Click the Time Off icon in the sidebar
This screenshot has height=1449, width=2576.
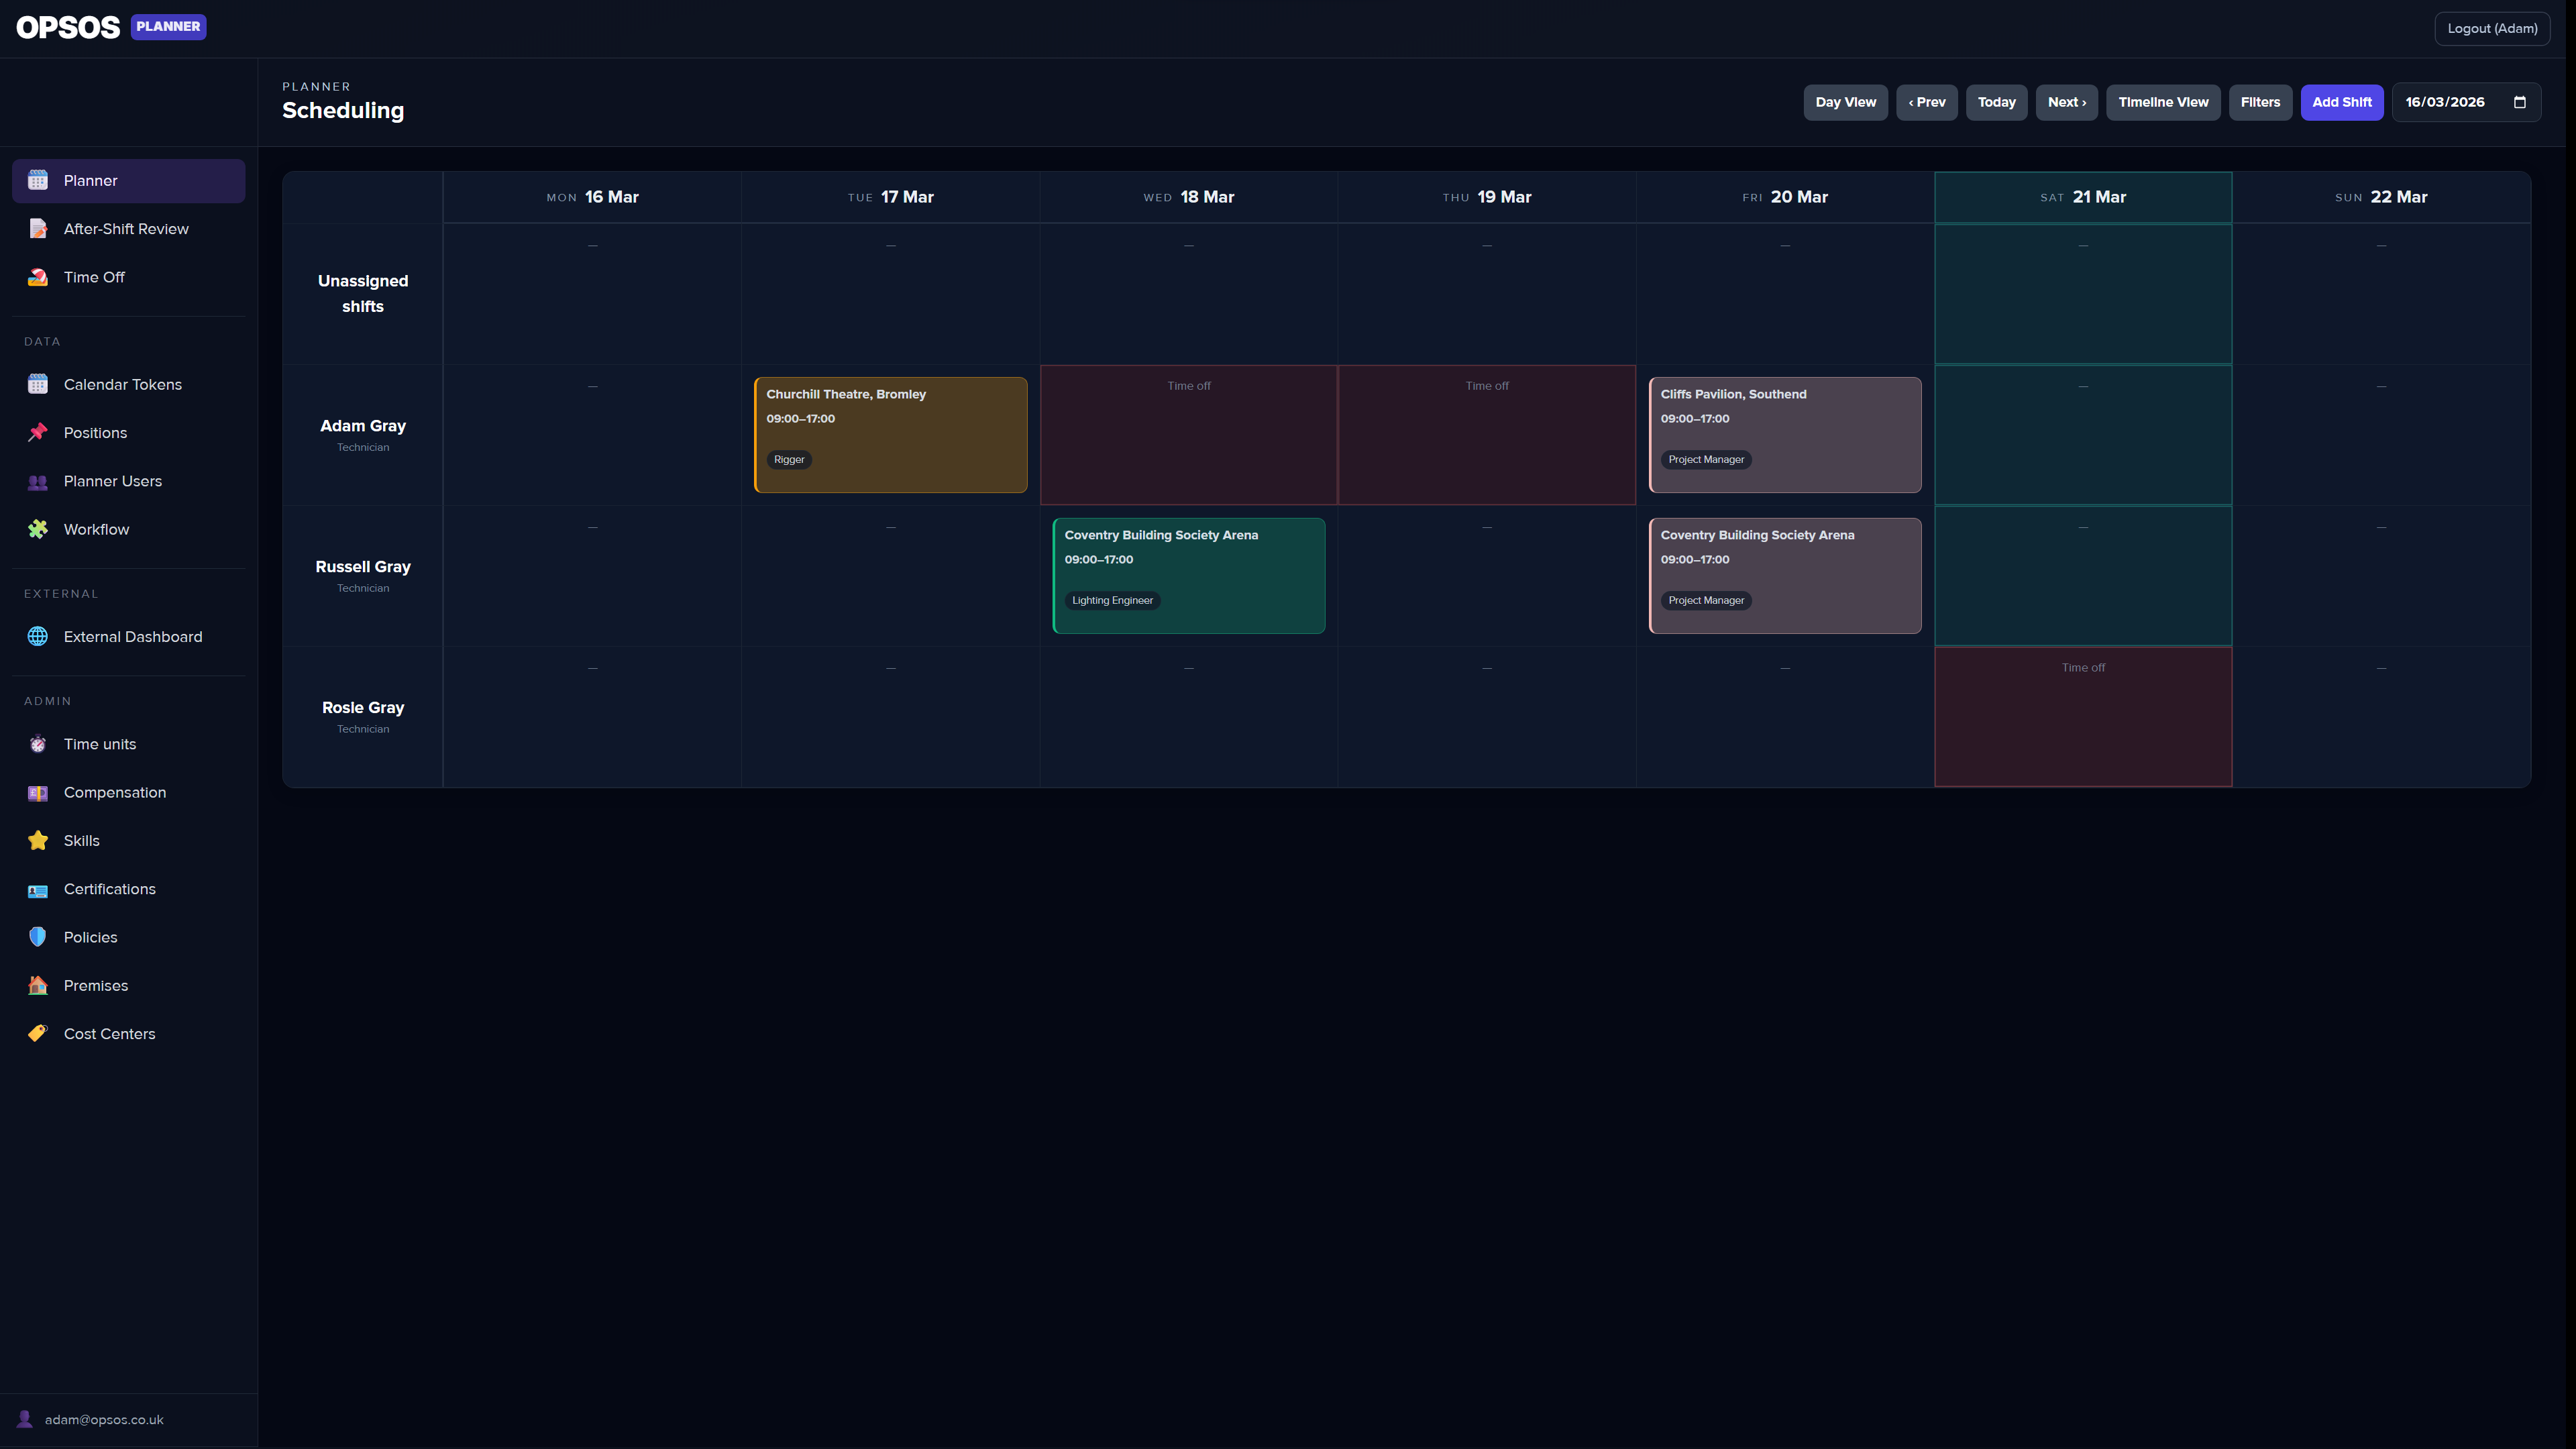(37, 277)
